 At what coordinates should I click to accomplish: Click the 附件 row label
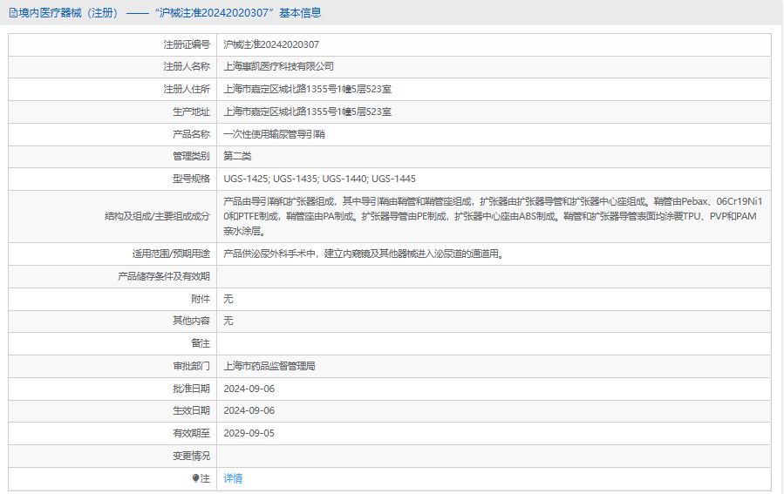pyautogui.click(x=201, y=299)
